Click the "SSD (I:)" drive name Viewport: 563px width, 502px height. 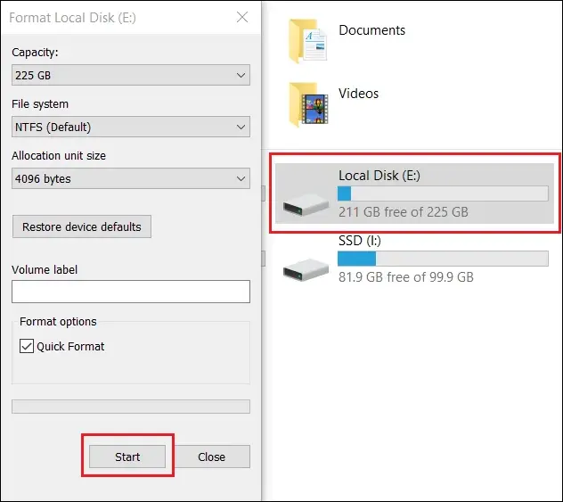point(360,241)
